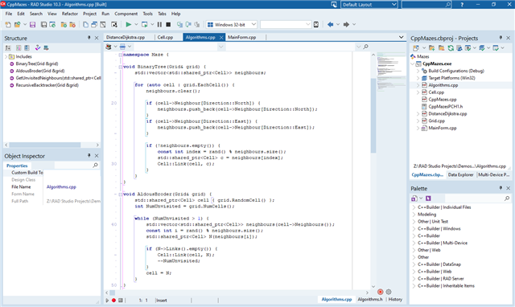Screen dimensions: 515x307
Task: Click the Save All toolbar icon
Action: [43, 24]
